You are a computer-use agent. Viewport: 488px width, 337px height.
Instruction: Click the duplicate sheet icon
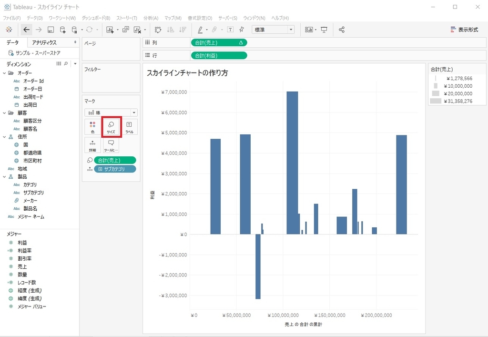(126, 30)
